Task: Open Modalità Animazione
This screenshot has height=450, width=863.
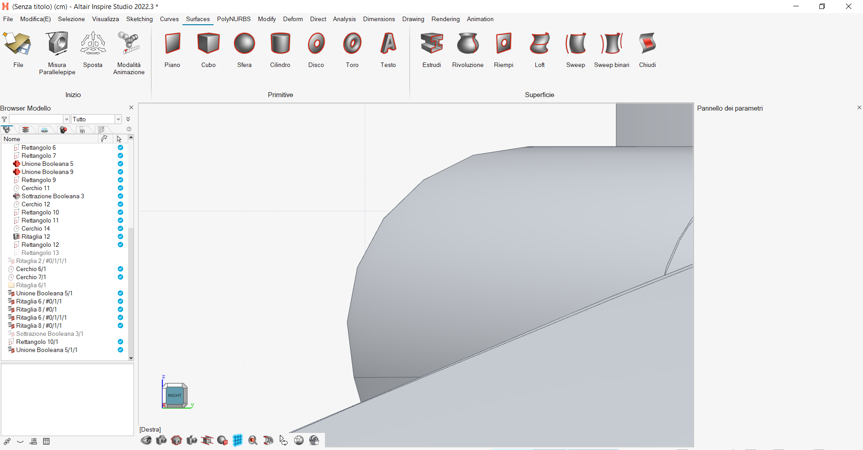Action: tap(129, 53)
